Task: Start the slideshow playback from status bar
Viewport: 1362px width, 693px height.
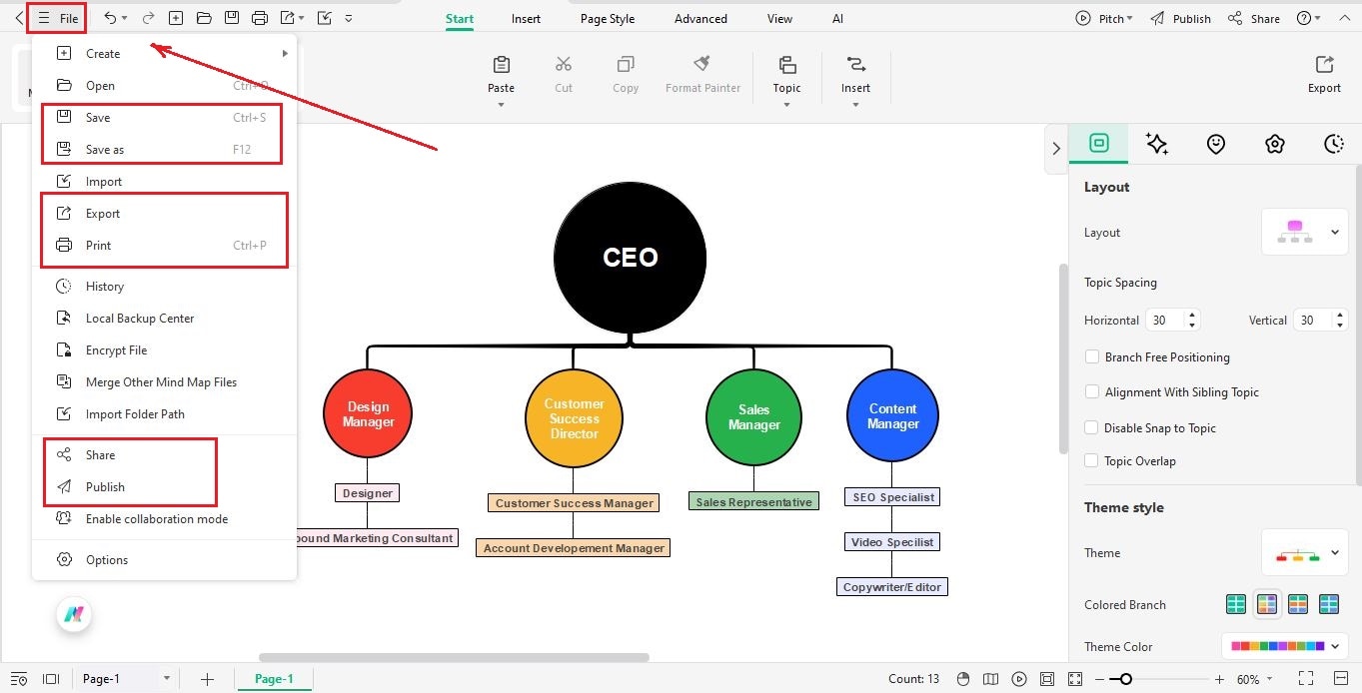Action: (1019, 678)
